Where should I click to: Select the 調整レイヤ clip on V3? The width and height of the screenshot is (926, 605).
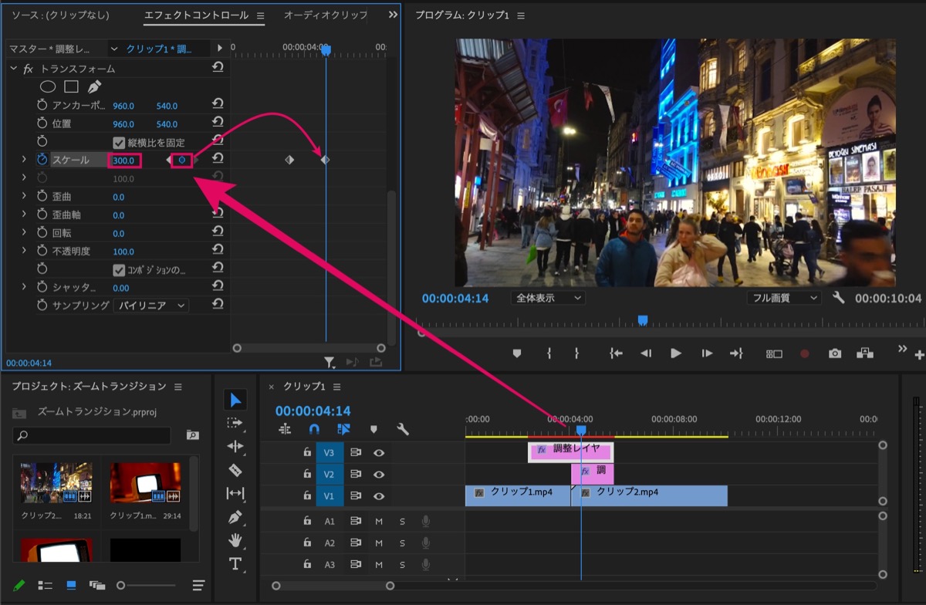tap(571, 451)
